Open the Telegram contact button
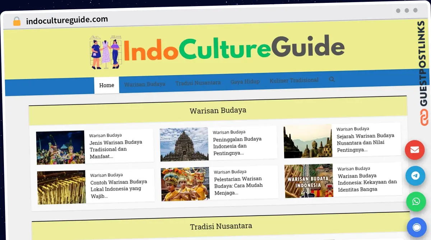 click(x=416, y=176)
